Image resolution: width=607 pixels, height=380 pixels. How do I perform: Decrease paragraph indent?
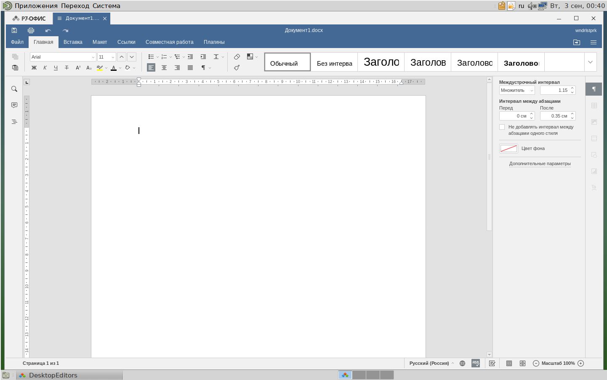pyautogui.click(x=190, y=57)
